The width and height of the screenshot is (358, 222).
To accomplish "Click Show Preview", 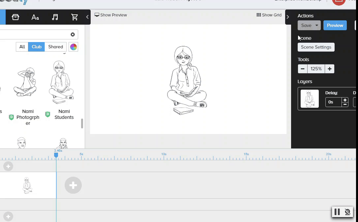I will click(111, 15).
